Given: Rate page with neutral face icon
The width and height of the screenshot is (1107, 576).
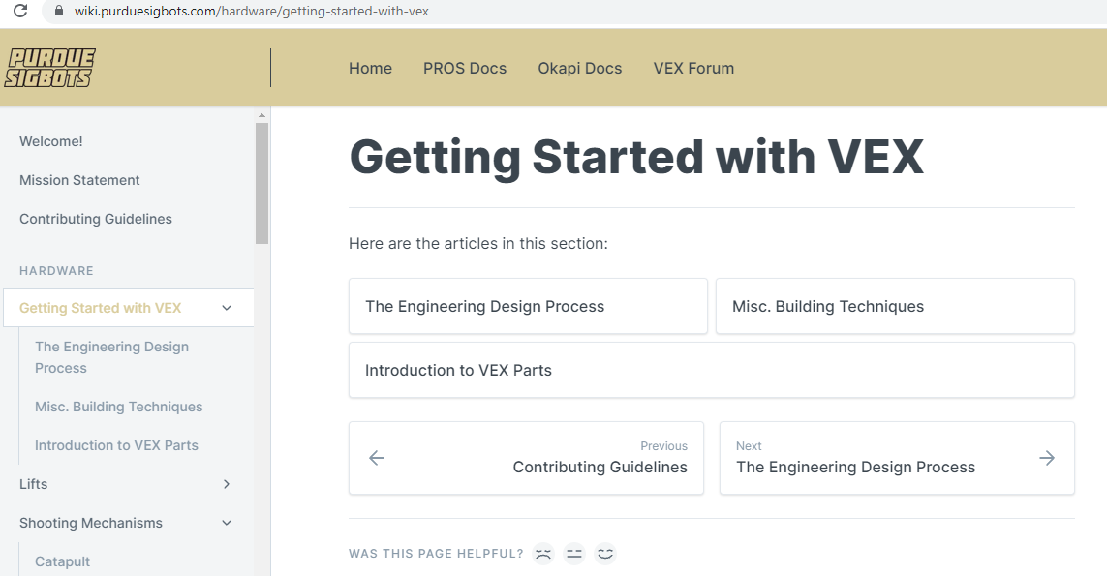Looking at the screenshot, I should tap(574, 554).
